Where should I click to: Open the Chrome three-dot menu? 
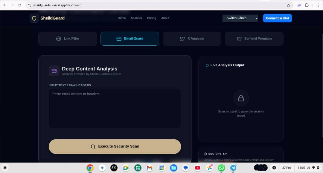click(x=318, y=5)
